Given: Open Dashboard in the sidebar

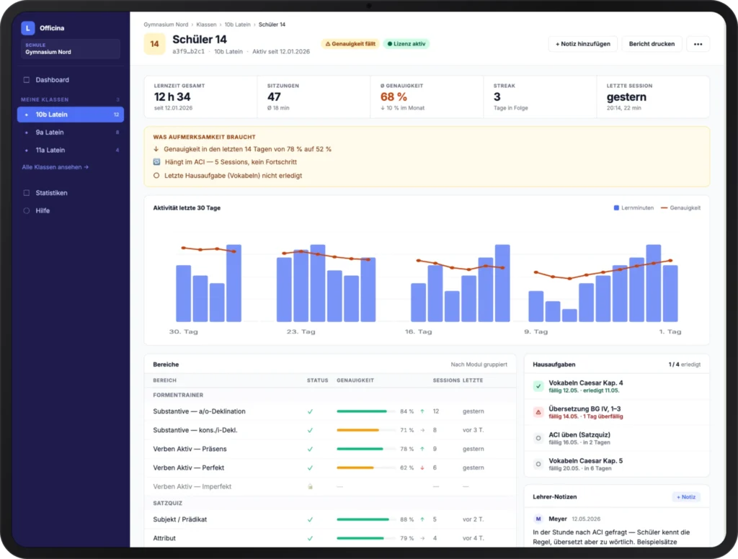Looking at the screenshot, I should [x=71, y=80].
